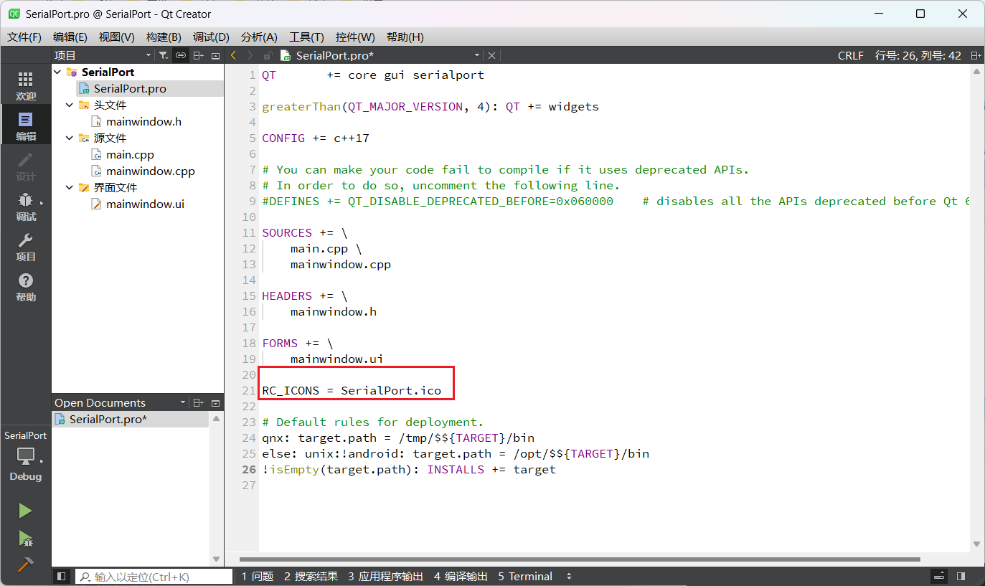
Task: Open the 分析(A) menu
Action: click(259, 37)
